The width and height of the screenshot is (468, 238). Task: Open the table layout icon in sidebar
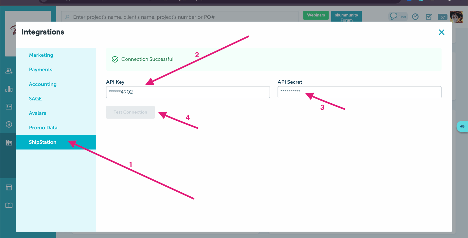[9, 187]
